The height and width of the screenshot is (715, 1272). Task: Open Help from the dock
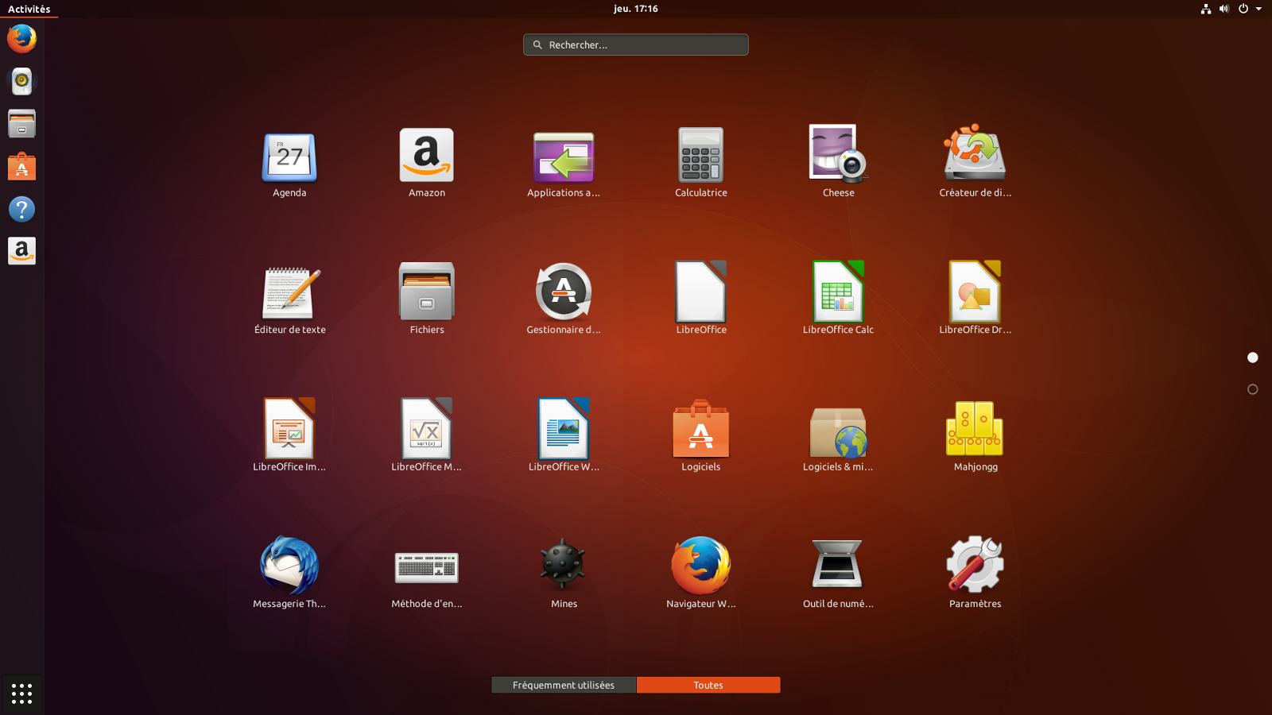tap(21, 209)
